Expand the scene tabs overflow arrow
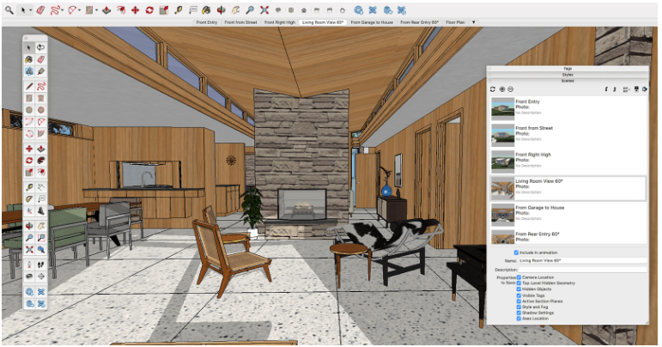Viewport: 662px width, 347px height. [x=474, y=21]
